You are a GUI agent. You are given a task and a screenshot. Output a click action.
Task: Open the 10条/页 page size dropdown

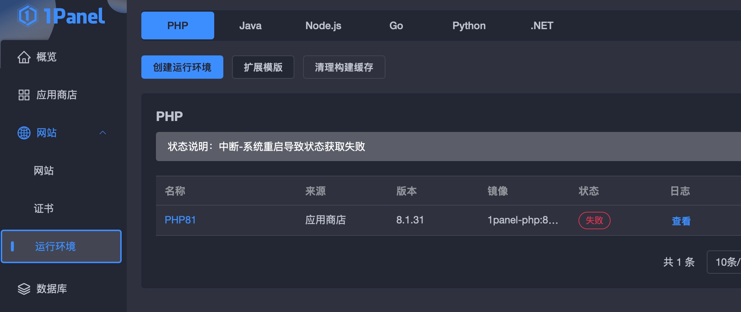[x=726, y=262]
